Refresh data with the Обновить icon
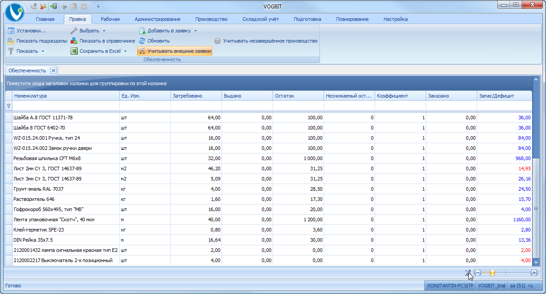 point(142,41)
